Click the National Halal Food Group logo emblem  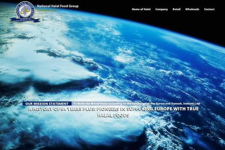point(25,12)
